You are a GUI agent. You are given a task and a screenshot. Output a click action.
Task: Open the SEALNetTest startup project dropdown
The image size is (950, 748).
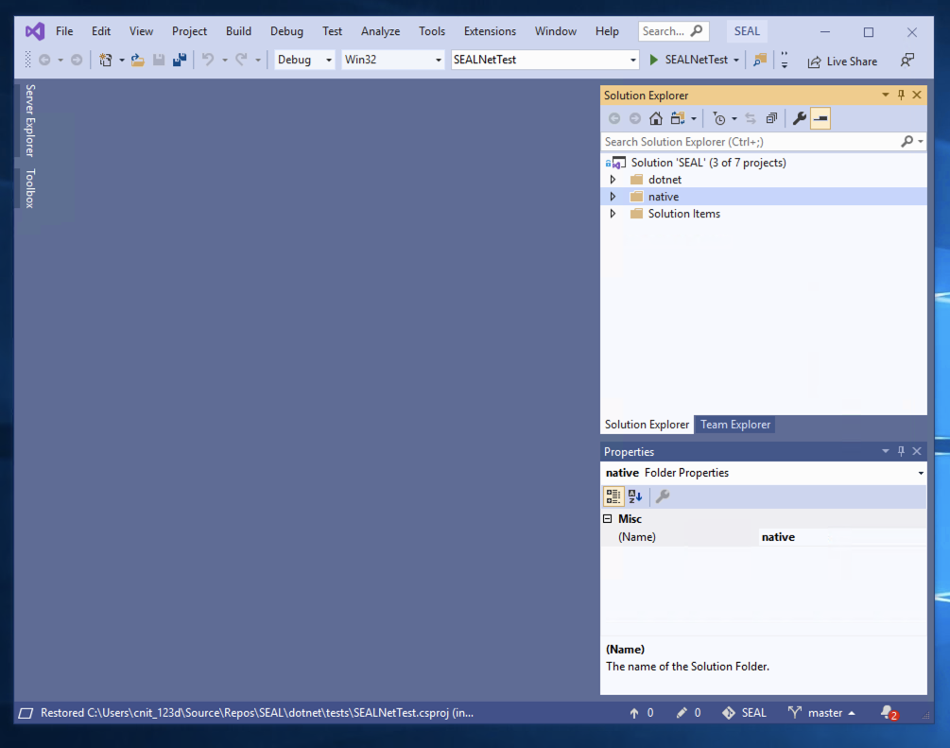(x=544, y=60)
